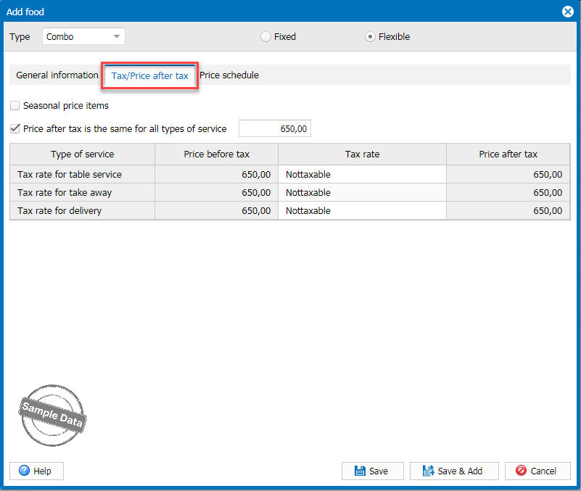The width and height of the screenshot is (581, 491).
Task: Click the Save & Add disk icon
Action: pyautogui.click(x=428, y=471)
